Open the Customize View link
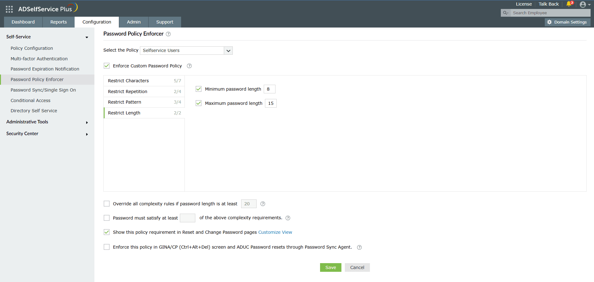 click(275, 232)
